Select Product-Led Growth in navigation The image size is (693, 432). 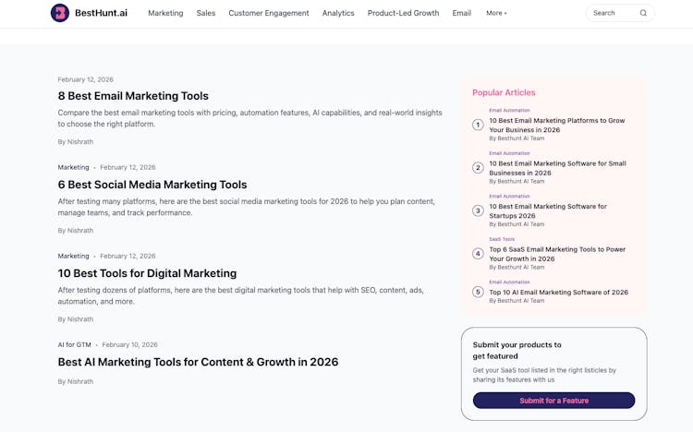[403, 13]
